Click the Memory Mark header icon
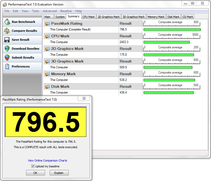The image size is (211, 181). tap(47, 74)
